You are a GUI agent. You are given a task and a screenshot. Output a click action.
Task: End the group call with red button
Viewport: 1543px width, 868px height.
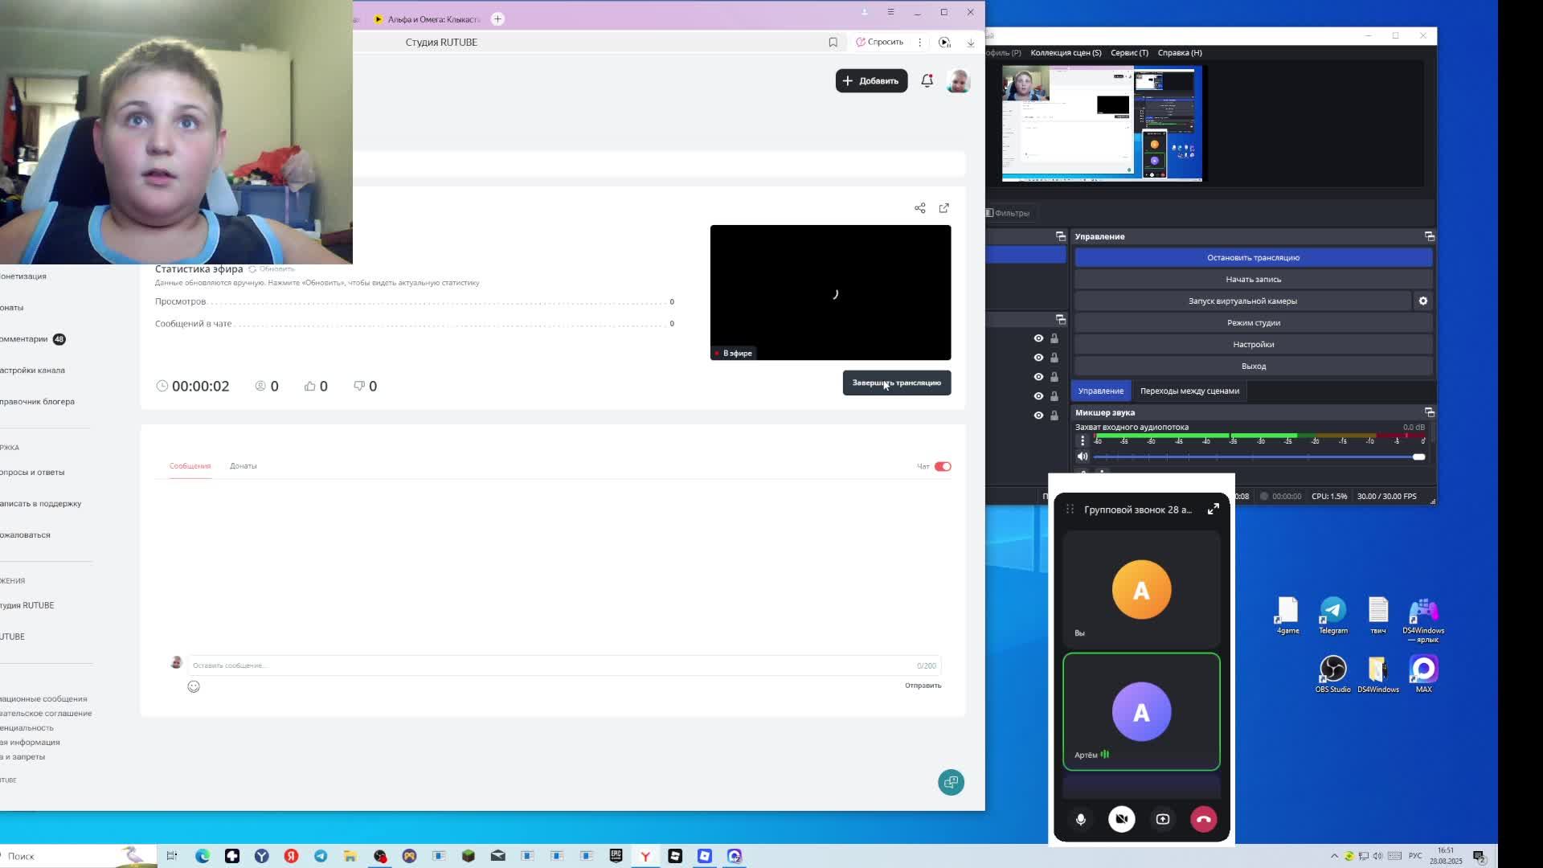click(1203, 819)
